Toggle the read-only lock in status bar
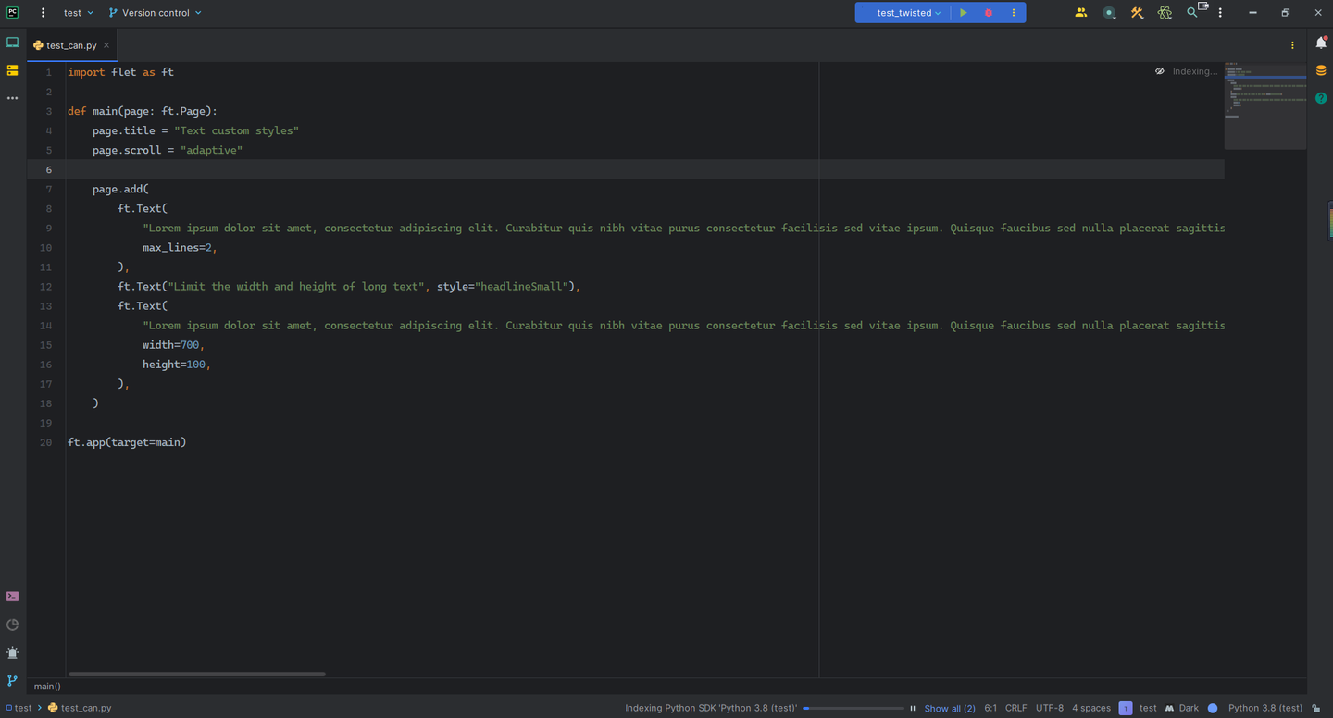This screenshot has width=1333, height=718. coord(1316,708)
